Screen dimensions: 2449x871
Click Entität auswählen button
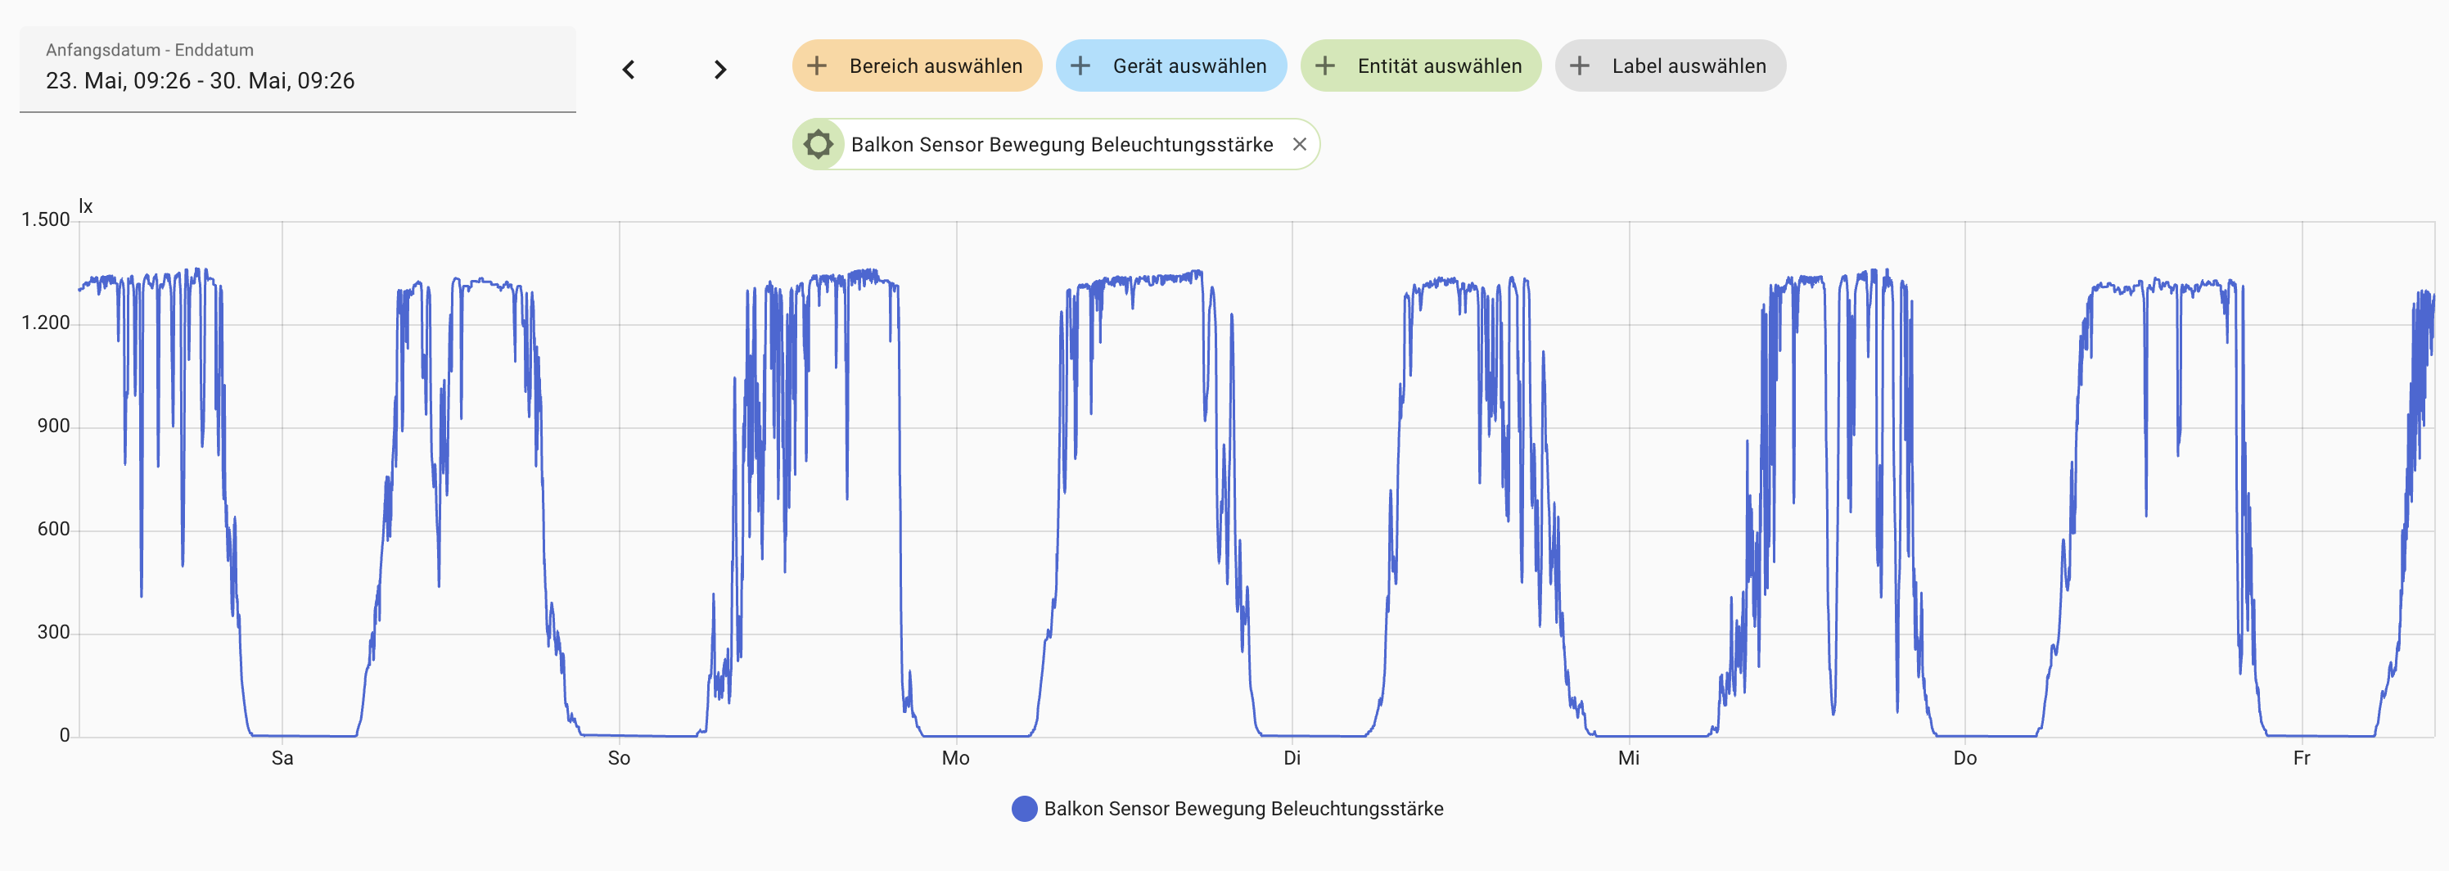(1420, 65)
